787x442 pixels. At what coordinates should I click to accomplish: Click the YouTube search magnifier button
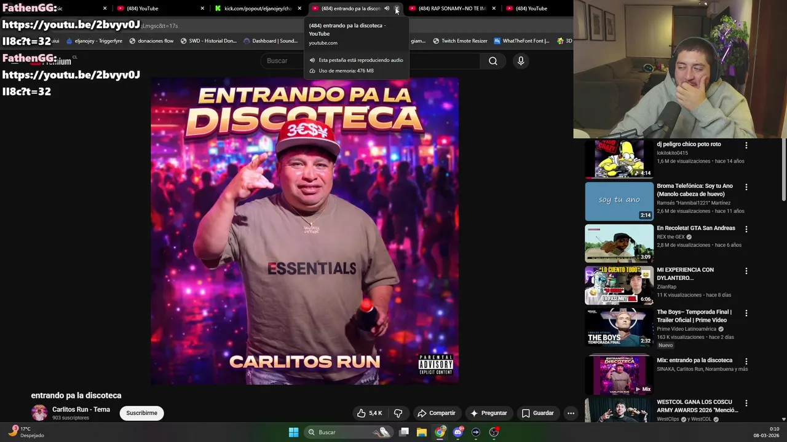point(493,61)
